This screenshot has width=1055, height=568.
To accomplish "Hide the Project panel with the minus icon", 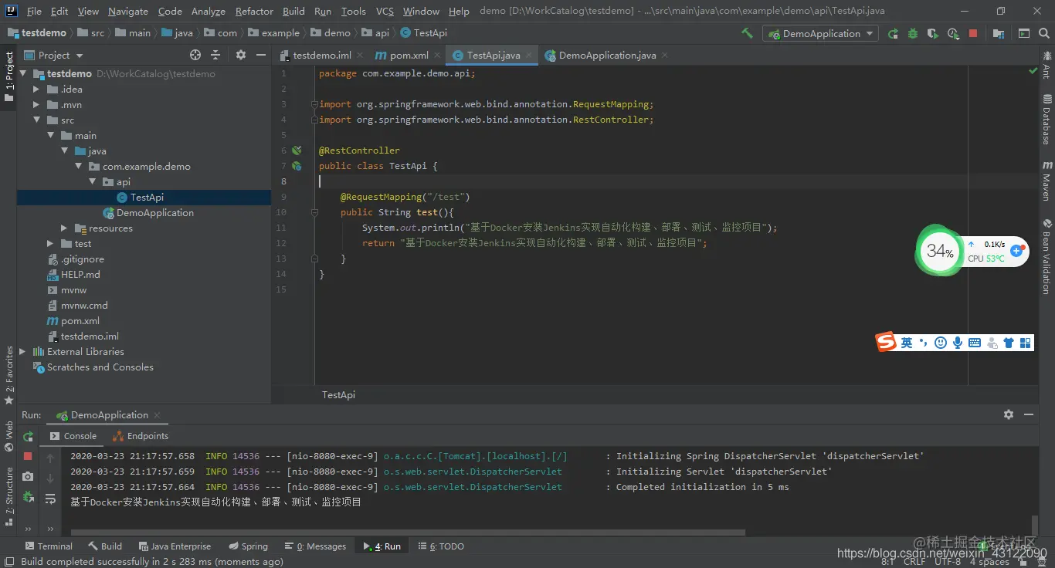I will (x=261, y=55).
